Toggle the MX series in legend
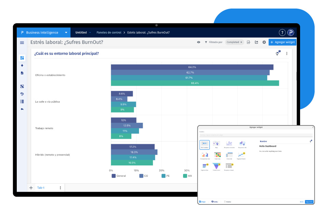Screen dimensions: 322x214 pos(188,176)
